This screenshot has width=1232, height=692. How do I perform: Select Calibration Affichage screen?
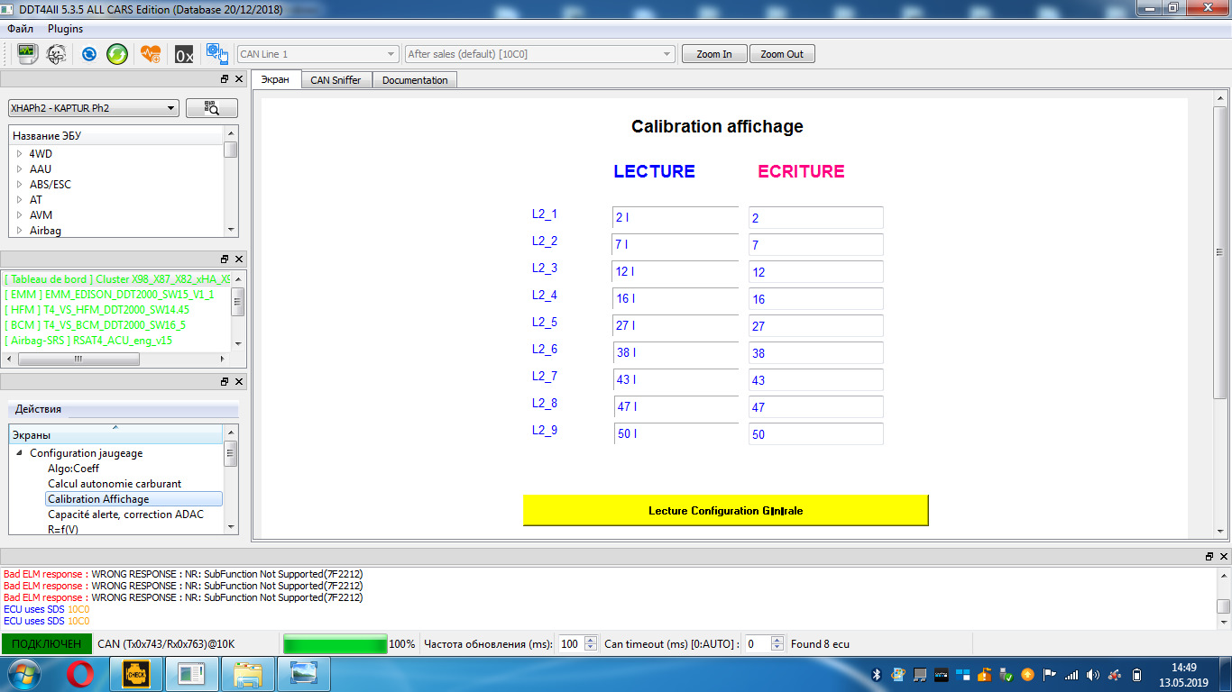coord(133,499)
